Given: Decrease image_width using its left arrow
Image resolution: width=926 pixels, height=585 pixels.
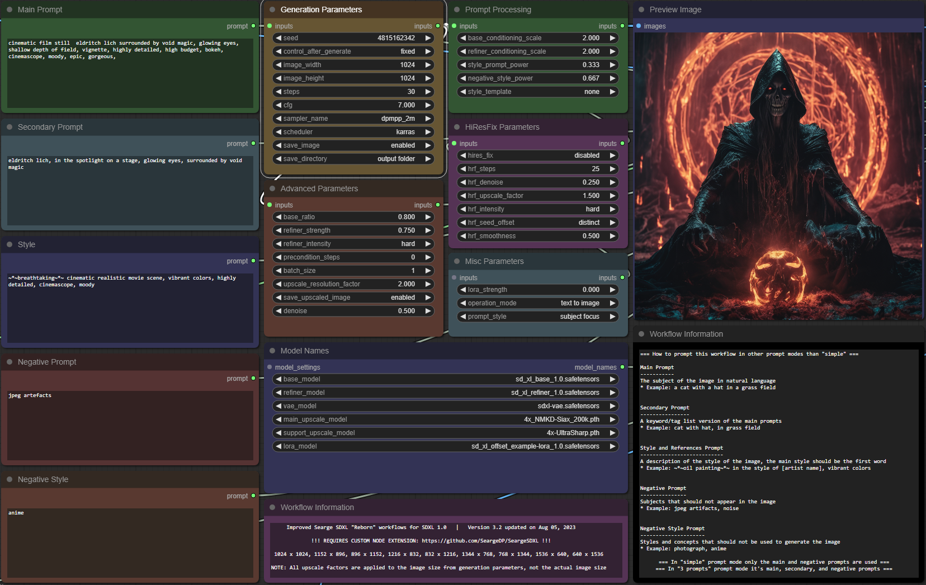Looking at the screenshot, I should (278, 65).
